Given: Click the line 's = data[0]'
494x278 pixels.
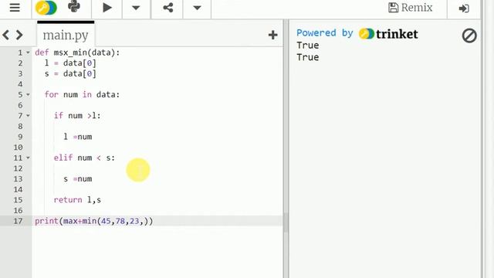Looking at the screenshot, I should 70,73.
